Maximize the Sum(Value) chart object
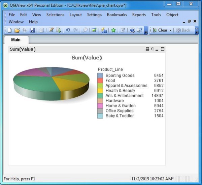This screenshot has width=202, height=185. tap(163, 49)
